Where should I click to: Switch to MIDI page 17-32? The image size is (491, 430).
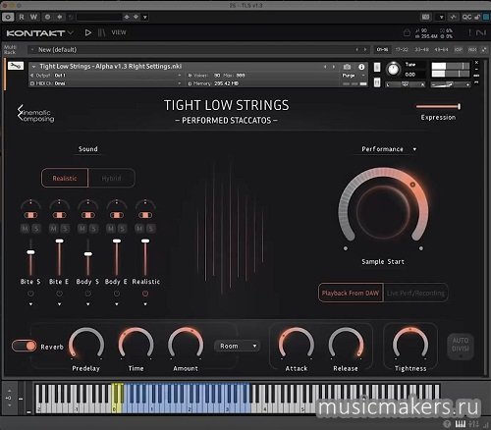[x=402, y=50]
